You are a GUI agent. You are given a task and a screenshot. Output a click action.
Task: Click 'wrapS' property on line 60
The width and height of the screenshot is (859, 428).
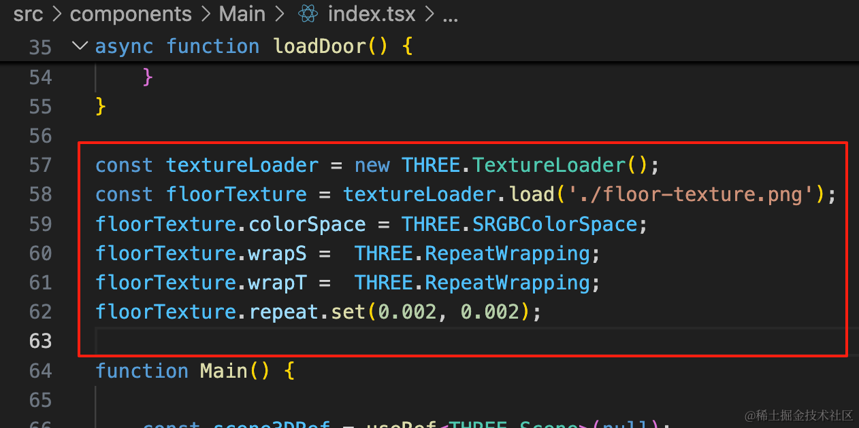tap(278, 253)
